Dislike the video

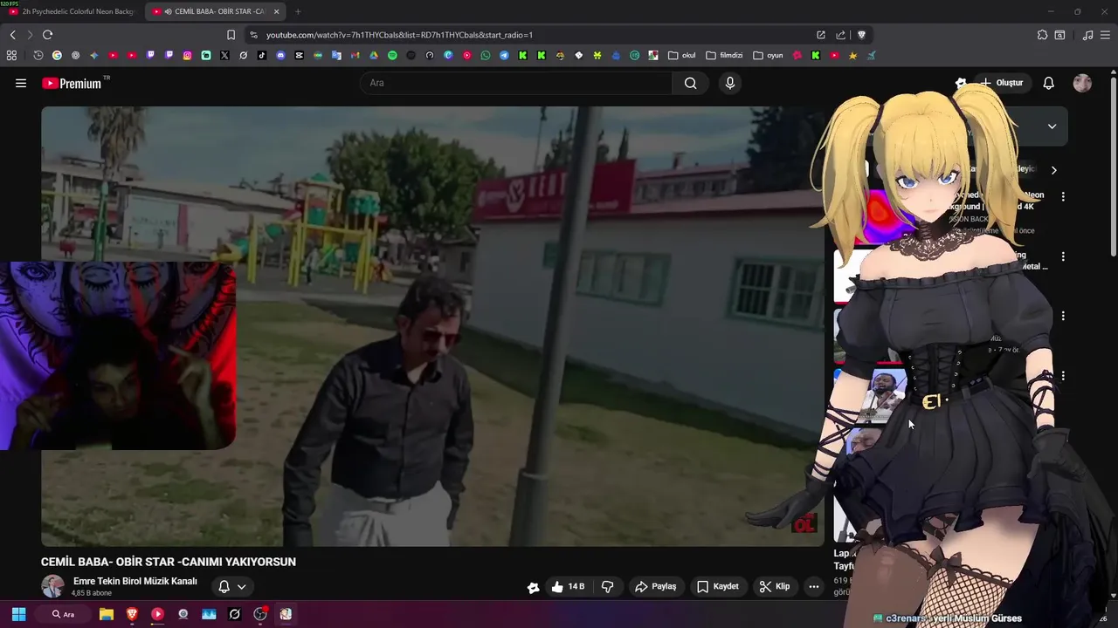click(x=608, y=586)
